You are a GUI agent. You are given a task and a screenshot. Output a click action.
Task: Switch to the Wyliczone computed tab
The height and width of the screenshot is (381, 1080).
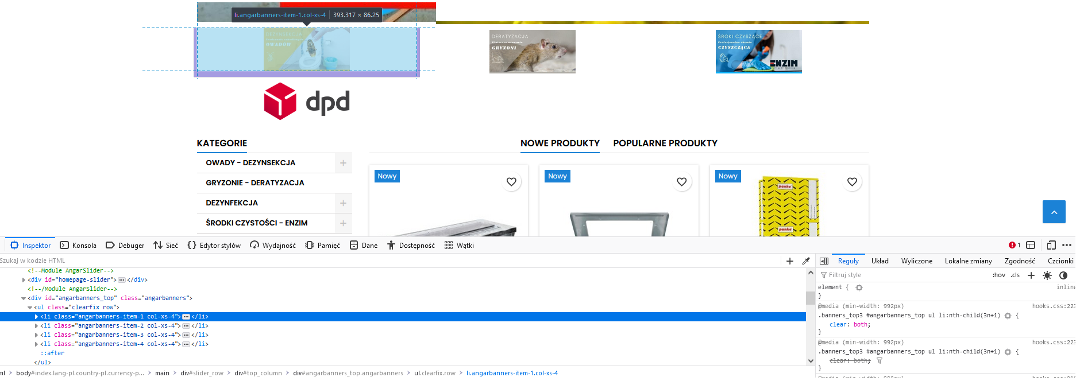pos(917,261)
